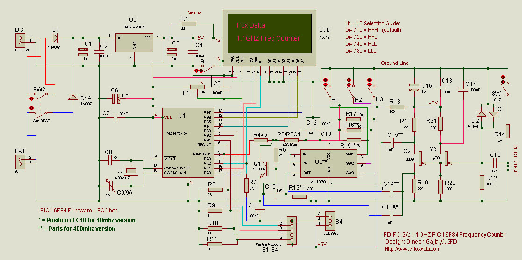The height and width of the screenshot is (260, 522).
Task: Click resistor R20 1000 symbol
Action: [x=440, y=187]
